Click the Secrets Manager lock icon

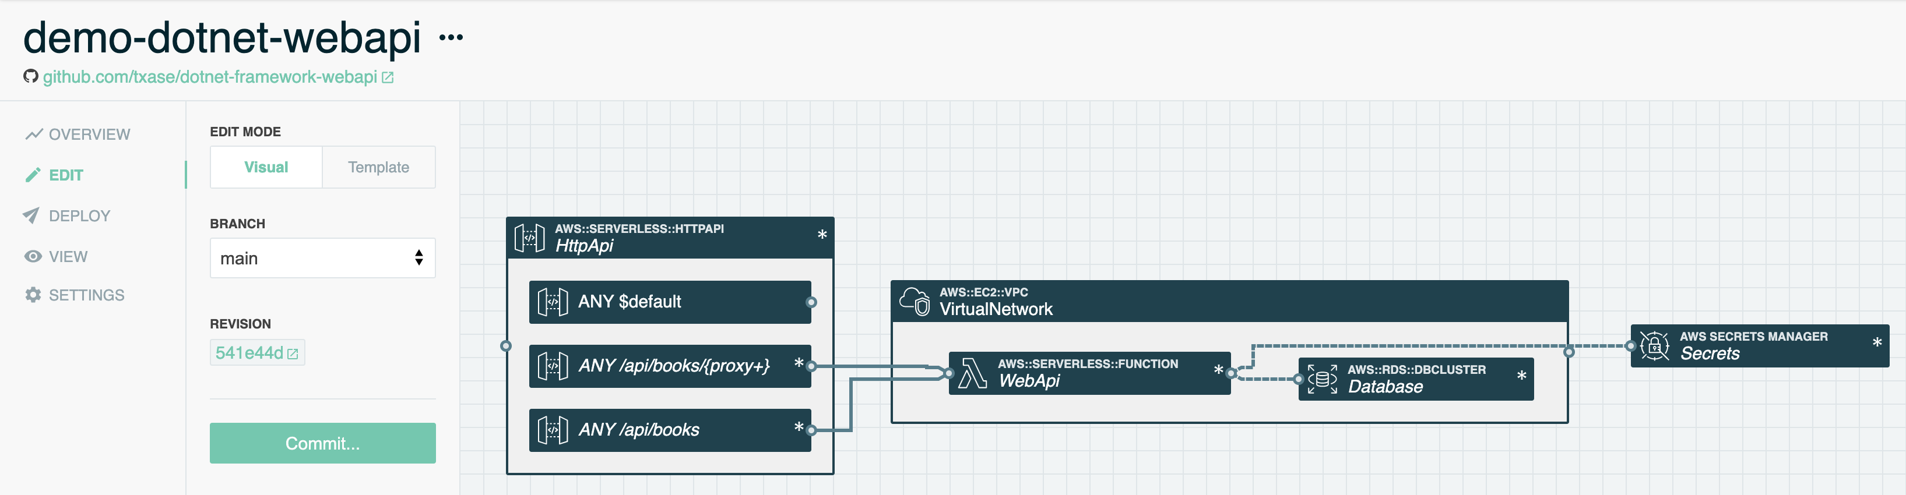tap(1654, 346)
